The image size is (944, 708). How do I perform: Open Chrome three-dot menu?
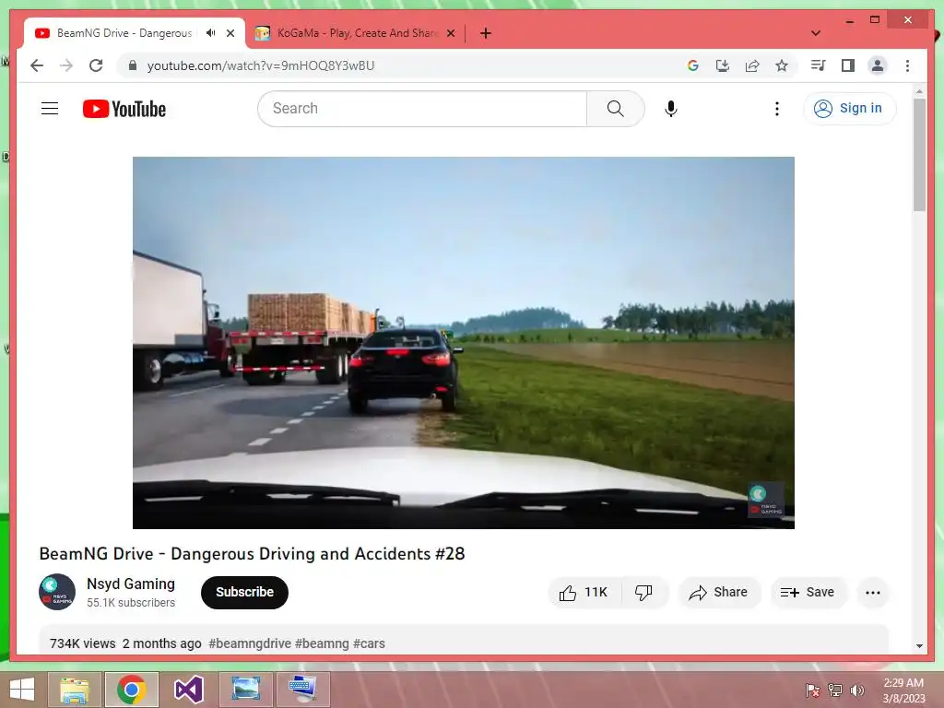(x=907, y=65)
